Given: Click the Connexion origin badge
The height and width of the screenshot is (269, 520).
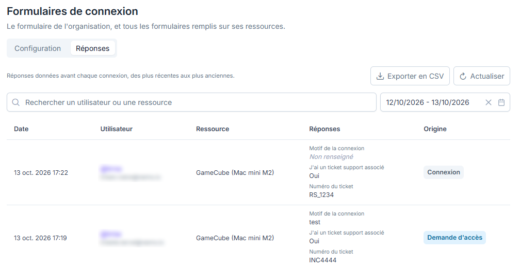Looking at the screenshot, I should pos(444,172).
